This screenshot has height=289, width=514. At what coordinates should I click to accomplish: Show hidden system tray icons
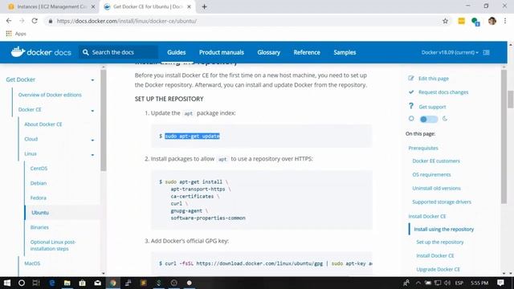click(418, 283)
